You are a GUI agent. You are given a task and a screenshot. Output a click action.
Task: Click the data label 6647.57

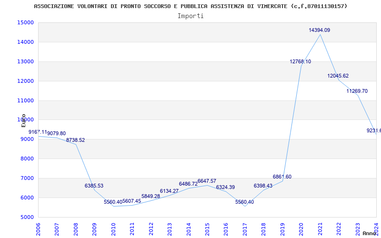[207, 181]
